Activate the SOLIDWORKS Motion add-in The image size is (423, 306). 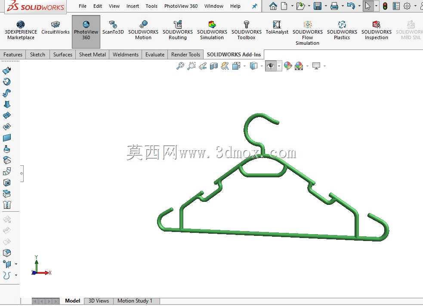click(143, 30)
